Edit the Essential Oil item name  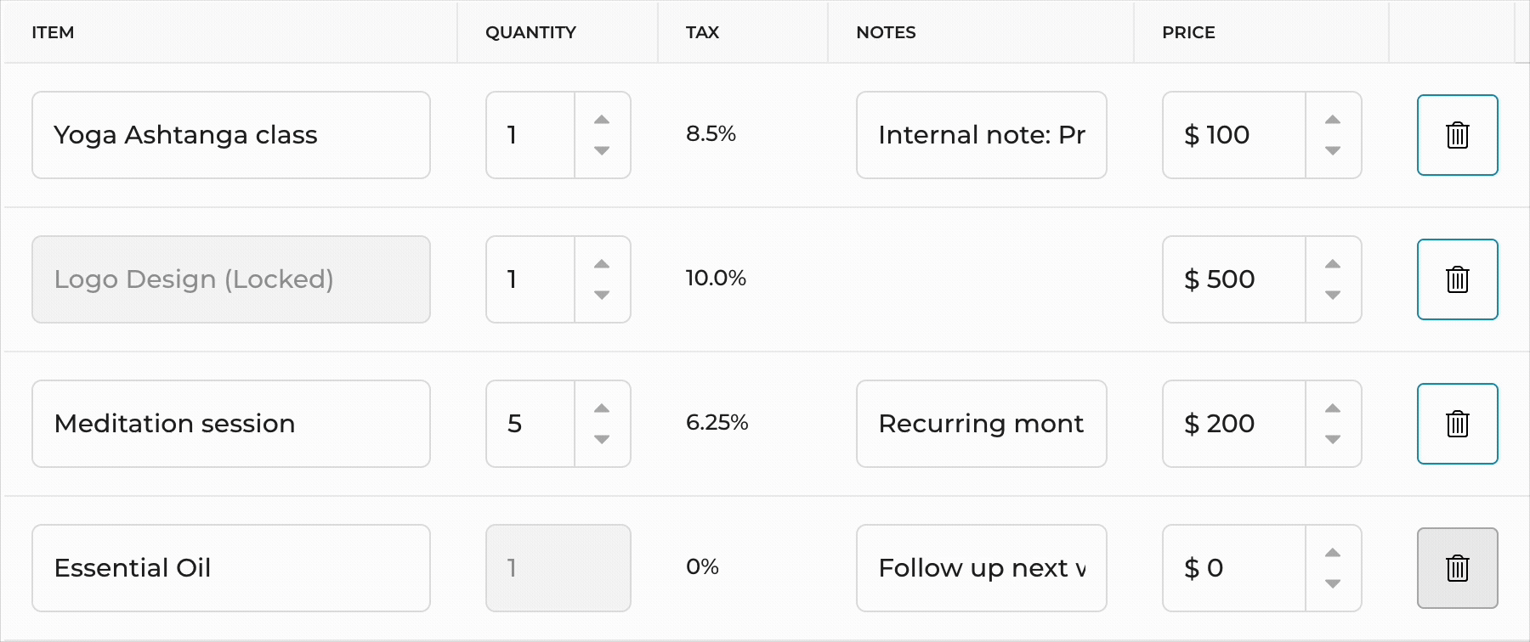click(x=230, y=568)
